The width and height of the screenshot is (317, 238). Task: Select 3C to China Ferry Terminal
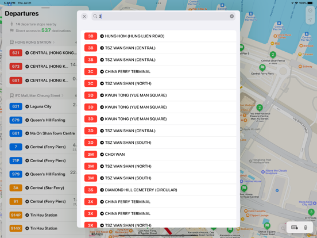pyautogui.click(x=158, y=71)
